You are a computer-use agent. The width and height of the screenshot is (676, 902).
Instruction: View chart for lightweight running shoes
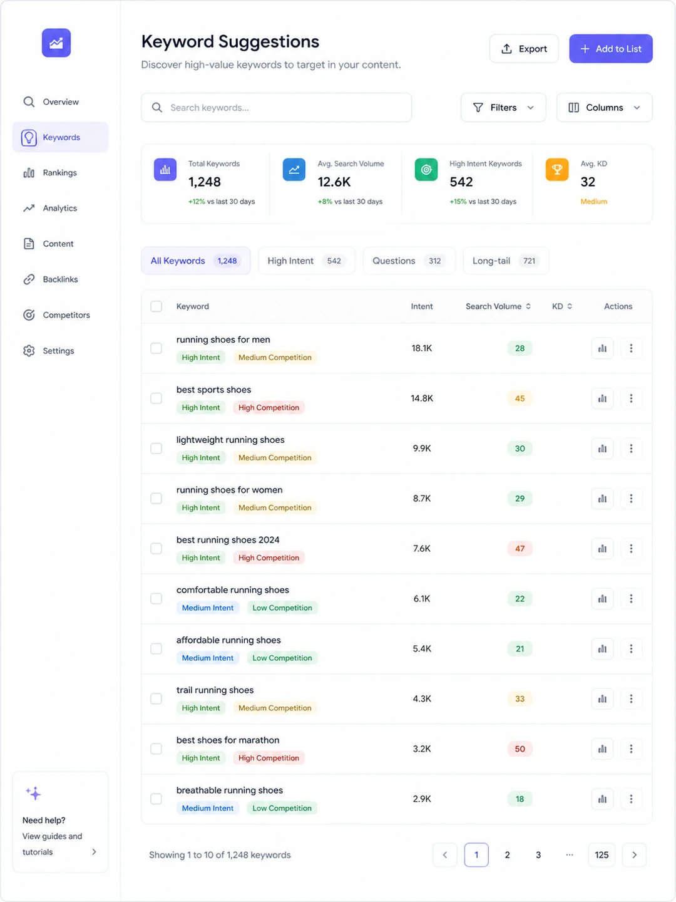click(602, 448)
